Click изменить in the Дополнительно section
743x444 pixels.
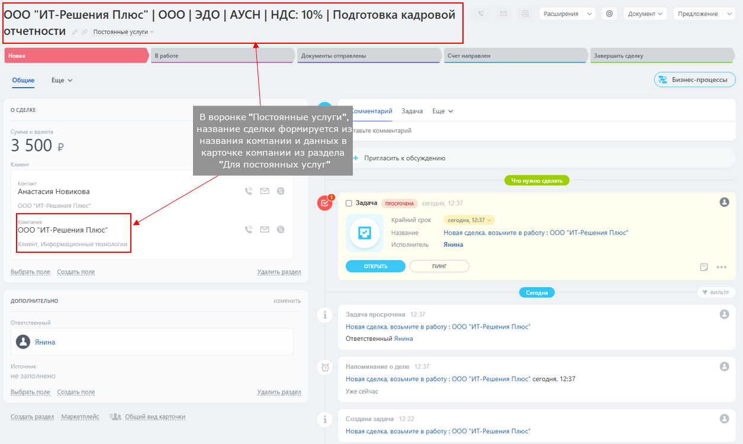tap(287, 301)
